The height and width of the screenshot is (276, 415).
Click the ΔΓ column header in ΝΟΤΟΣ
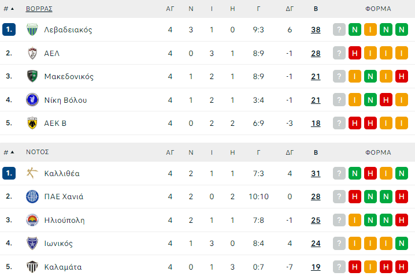click(x=290, y=152)
